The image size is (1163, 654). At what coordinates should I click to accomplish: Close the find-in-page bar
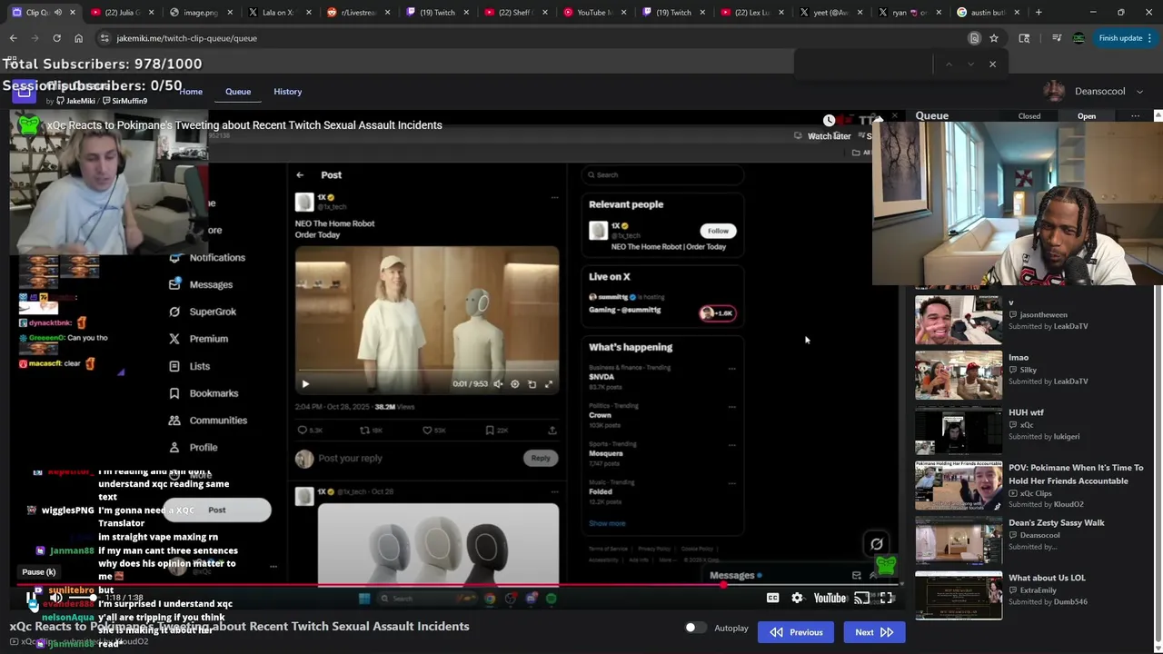coord(992,64)
